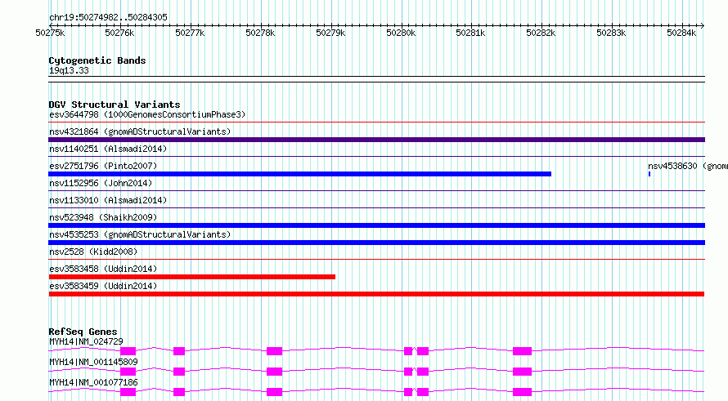Click NM_024729 exon just before 50282k

(x=523, y=351)
